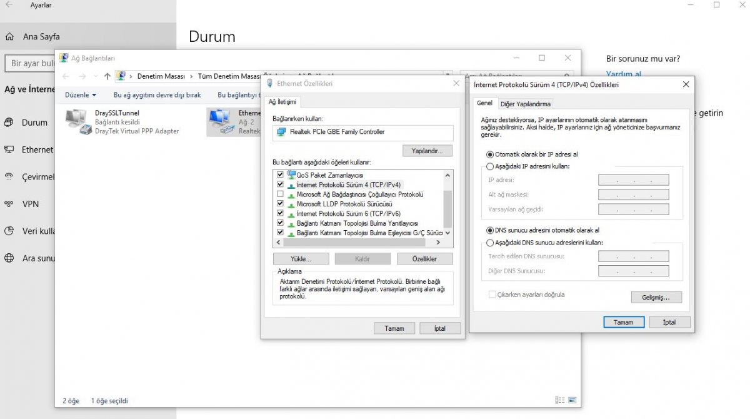
Task: Switch to Diğer Yapılandırma tab
Action: point(525,104)
